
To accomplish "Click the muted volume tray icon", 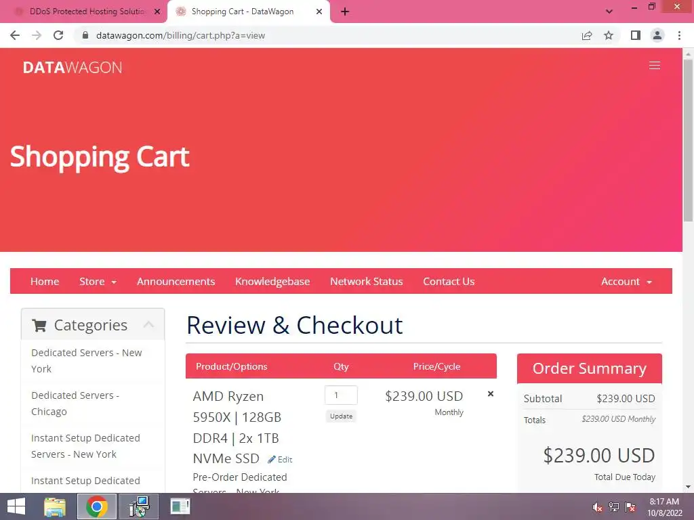I will click(x=598, y=507).
